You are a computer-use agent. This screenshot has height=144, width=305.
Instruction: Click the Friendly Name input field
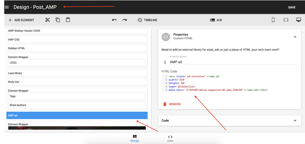[x=233, y=62]
